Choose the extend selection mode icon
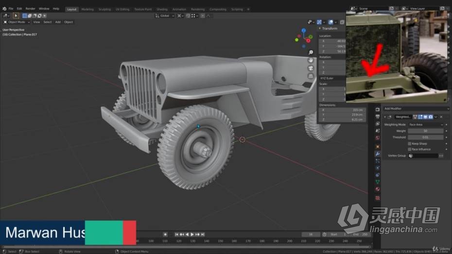 coord(29,16)
